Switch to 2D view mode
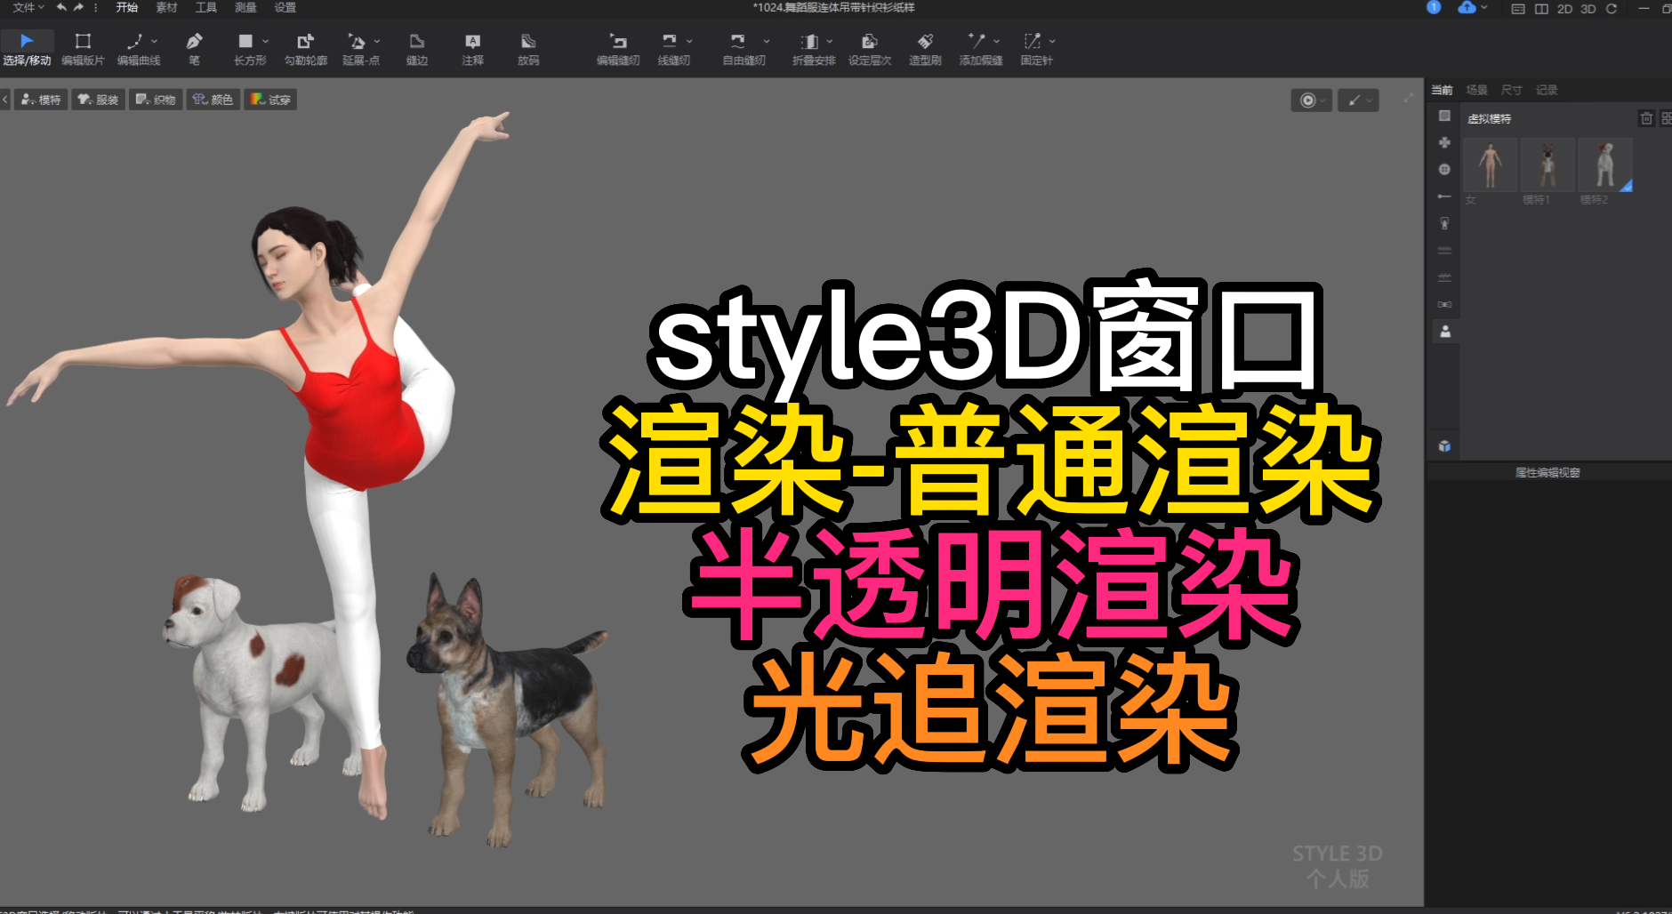1672x914 pixels. click(1564, 8)
